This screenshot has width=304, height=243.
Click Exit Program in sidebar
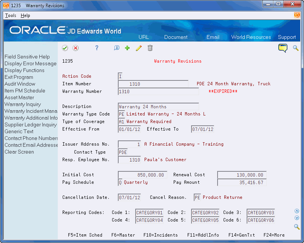pos(19,77)
